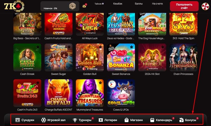The image size is (211, 126).
Task: Open the envelope messages icon
Action: point(84,6)
